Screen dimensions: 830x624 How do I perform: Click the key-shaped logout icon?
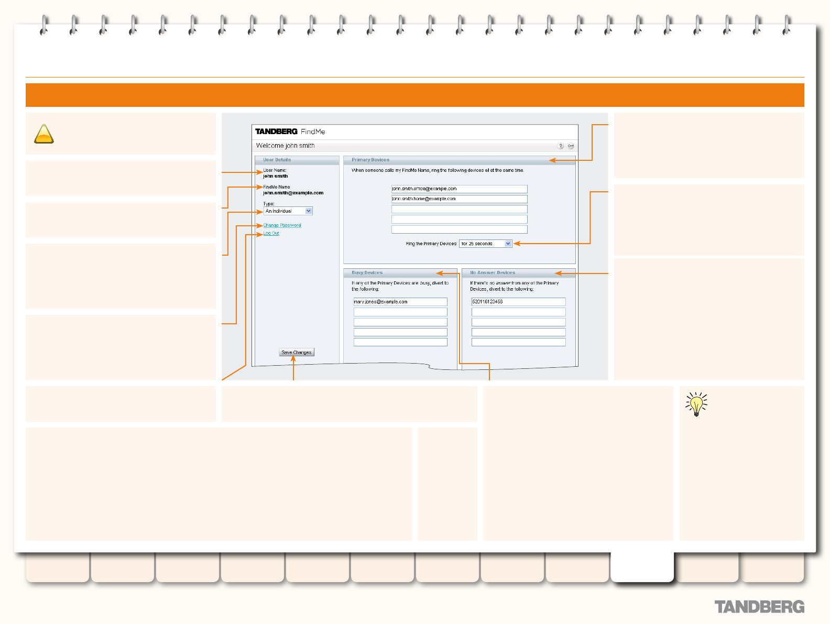click(x=571, y=146)
